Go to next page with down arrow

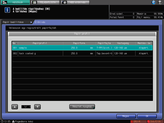point(37,107)
